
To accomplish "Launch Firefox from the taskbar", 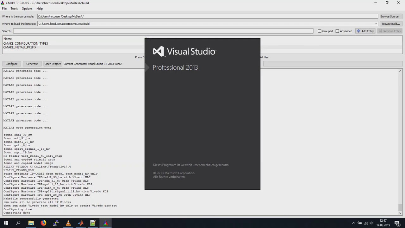I will (x=43, y=223).
